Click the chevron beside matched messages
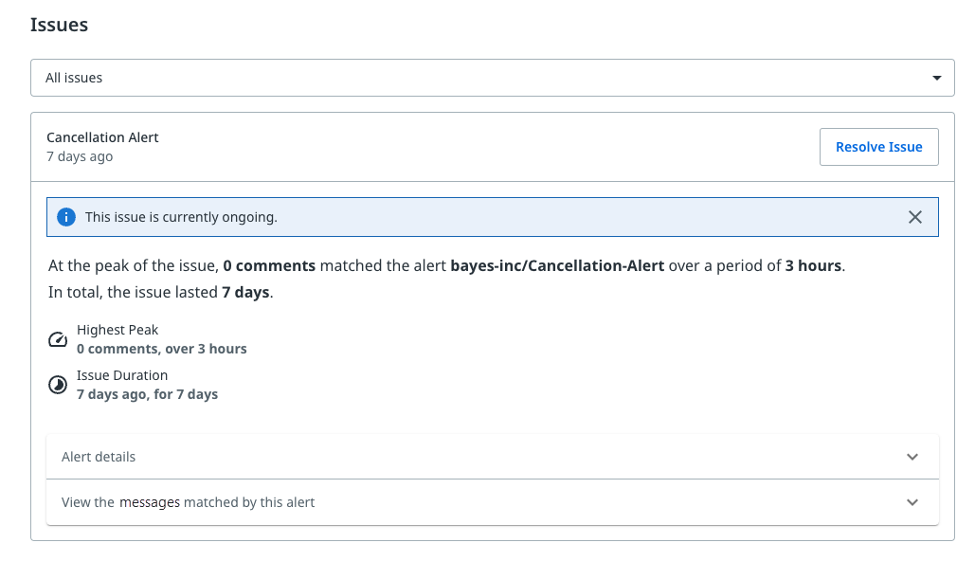This screenshot has height=561, width=975. coord(912,502)
